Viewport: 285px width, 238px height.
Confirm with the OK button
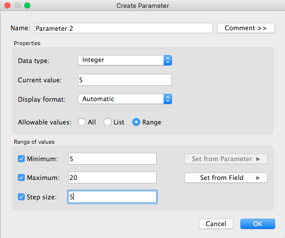tap(258, 224)
